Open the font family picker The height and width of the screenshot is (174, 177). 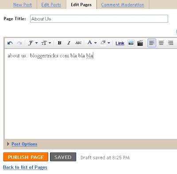pos(33,43)
